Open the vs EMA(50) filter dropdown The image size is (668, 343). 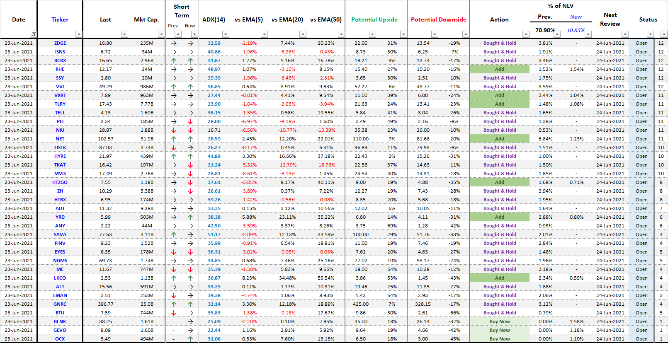tap(341, 34)
